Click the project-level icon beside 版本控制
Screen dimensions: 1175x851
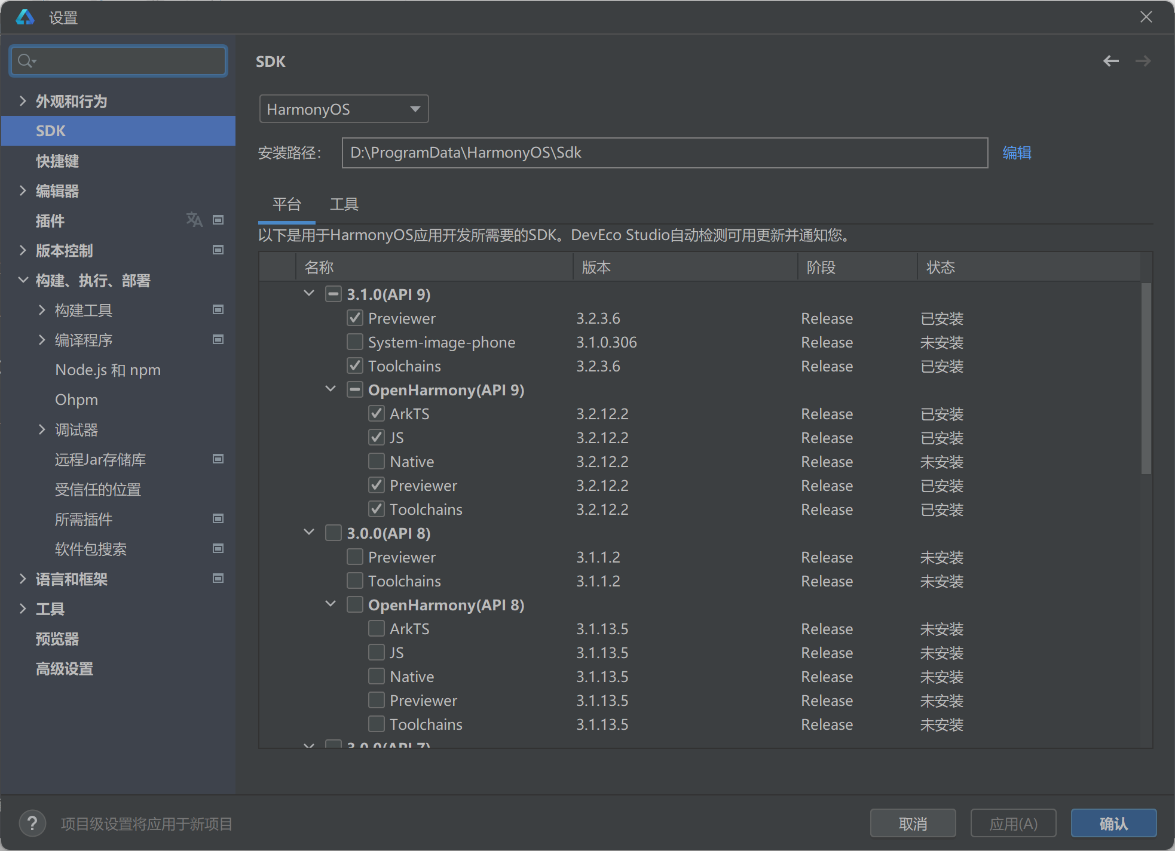click(218, 250)
